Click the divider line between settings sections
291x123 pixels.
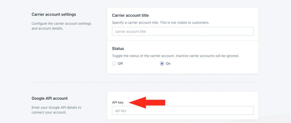[x=145, y=83]
